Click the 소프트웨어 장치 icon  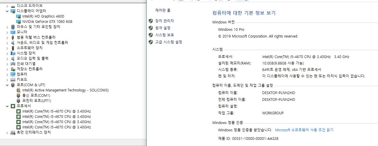[13, 48]
